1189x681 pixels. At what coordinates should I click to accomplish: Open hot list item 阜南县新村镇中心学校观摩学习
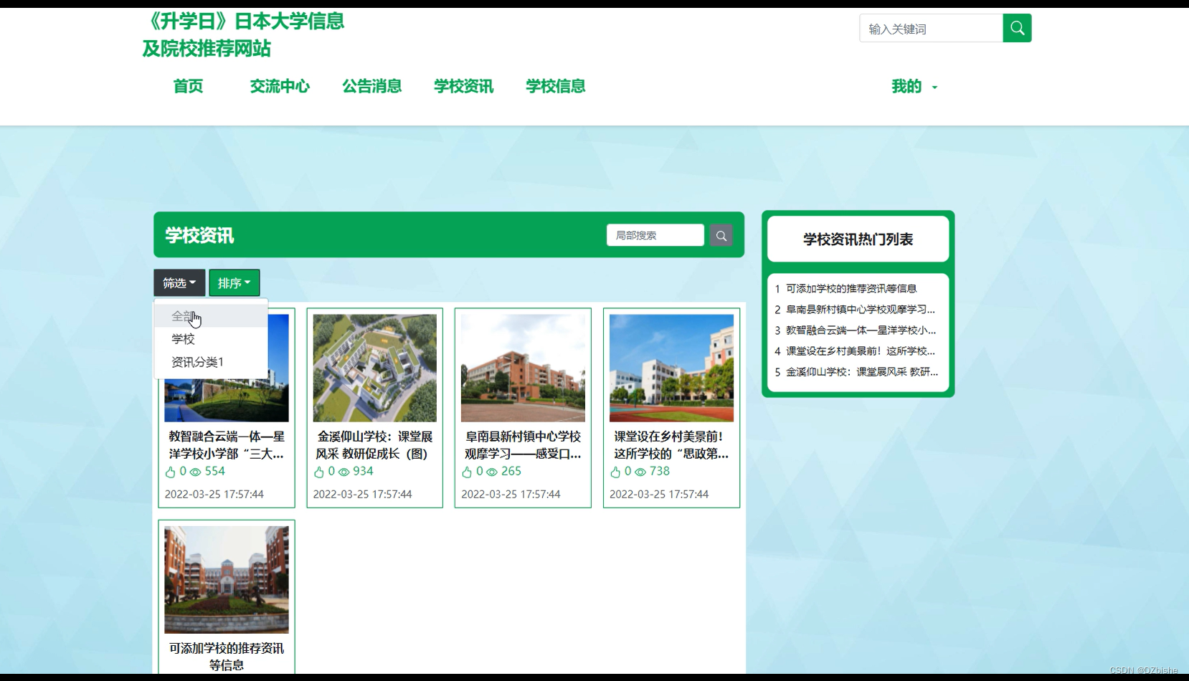(861, 309)
